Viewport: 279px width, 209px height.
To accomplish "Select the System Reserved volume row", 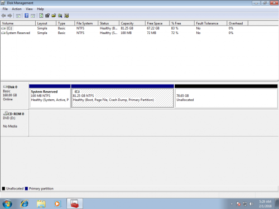I will 124,33.
